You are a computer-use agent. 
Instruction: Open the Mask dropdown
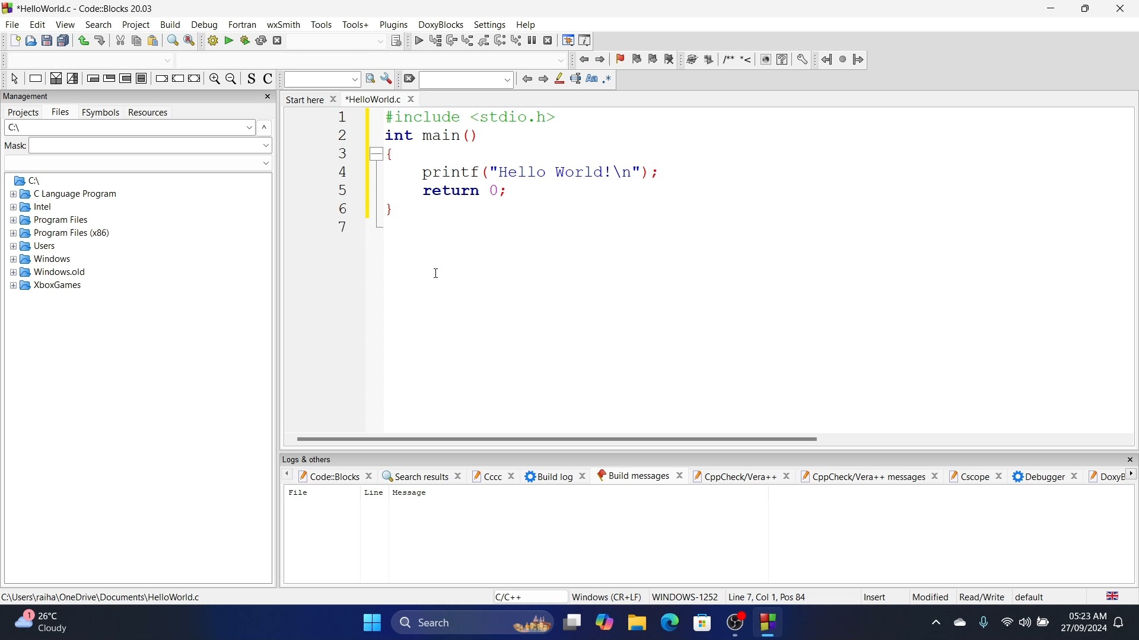pos(266,146)
